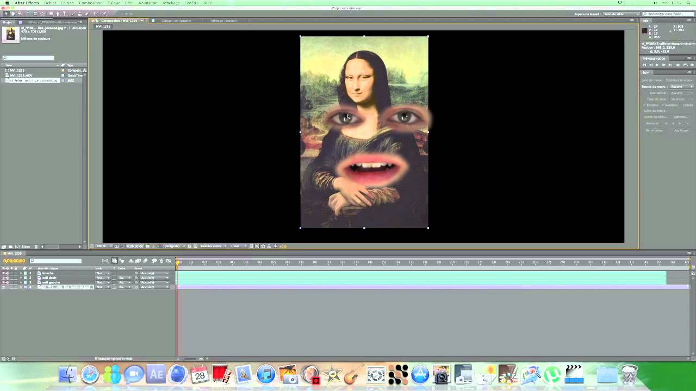This screenshot has width=696, height=391.
Task: Open Parent dropdown for bouche layer
Action: 154,273
